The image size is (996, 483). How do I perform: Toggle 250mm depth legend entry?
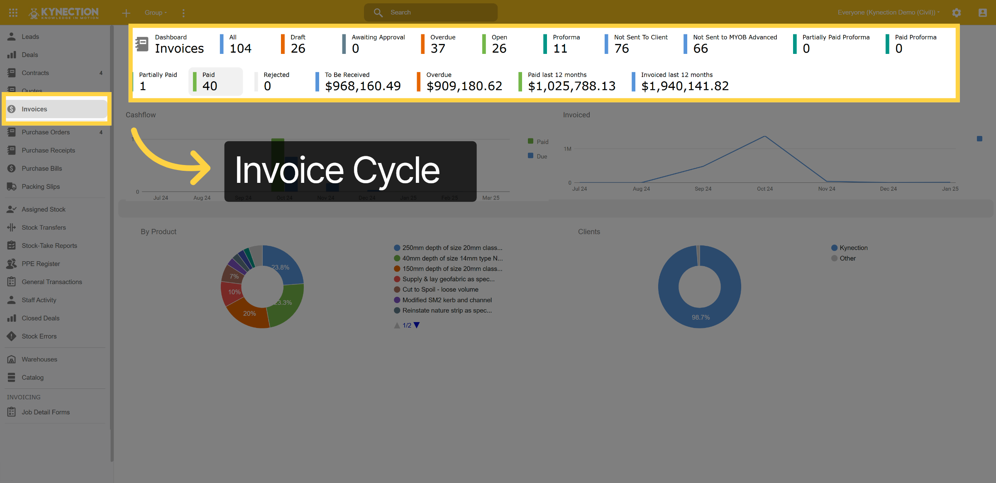448,248
